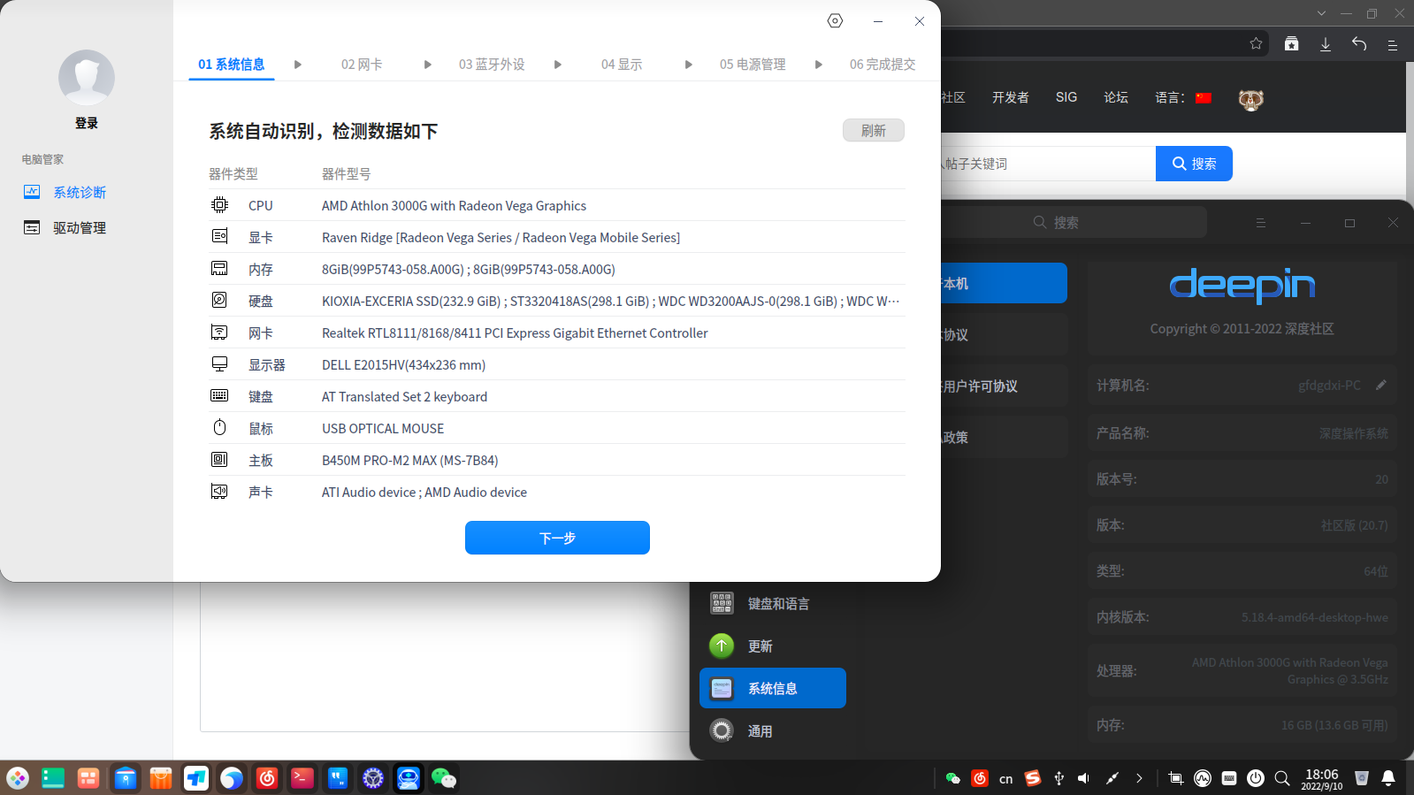Click the browser bookmark star icon
Image resolution: width=1414 pixels, height=795 pixels.
pyautogui.click(x=1256, y=43)
